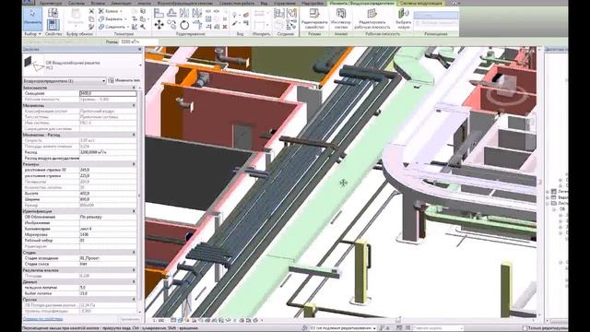The image size is (590, 332).
Task: Click the Measure tool icon in Измерить
Action: tap(259, 13)
